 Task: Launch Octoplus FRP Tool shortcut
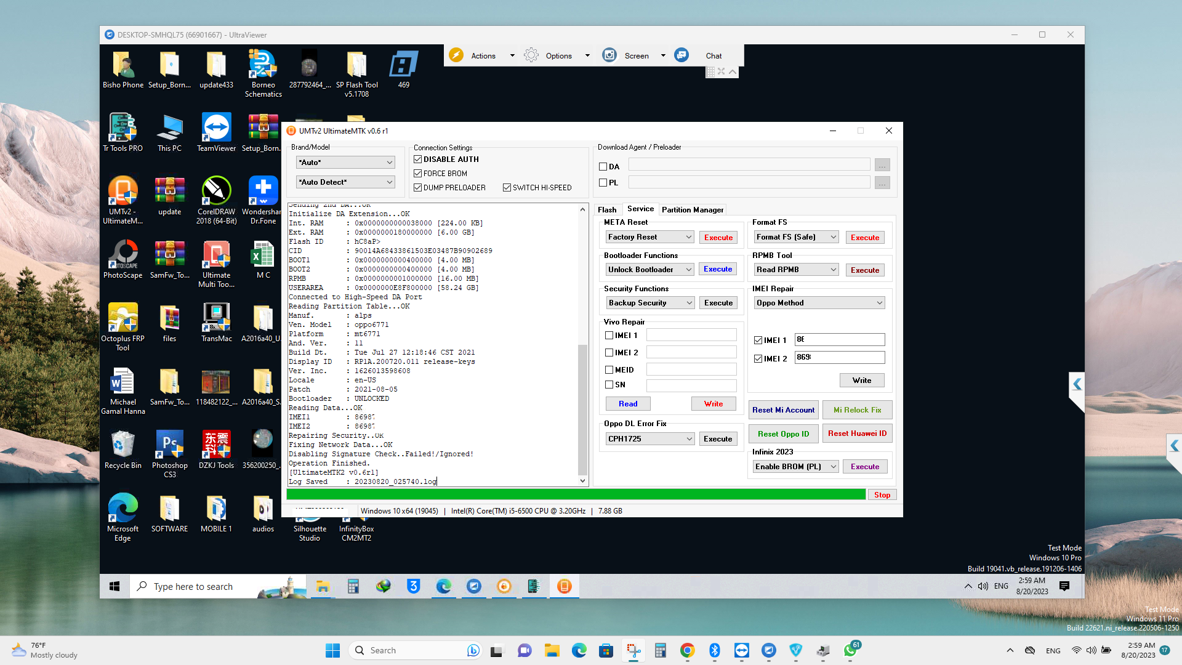click(x=123, y=327)
